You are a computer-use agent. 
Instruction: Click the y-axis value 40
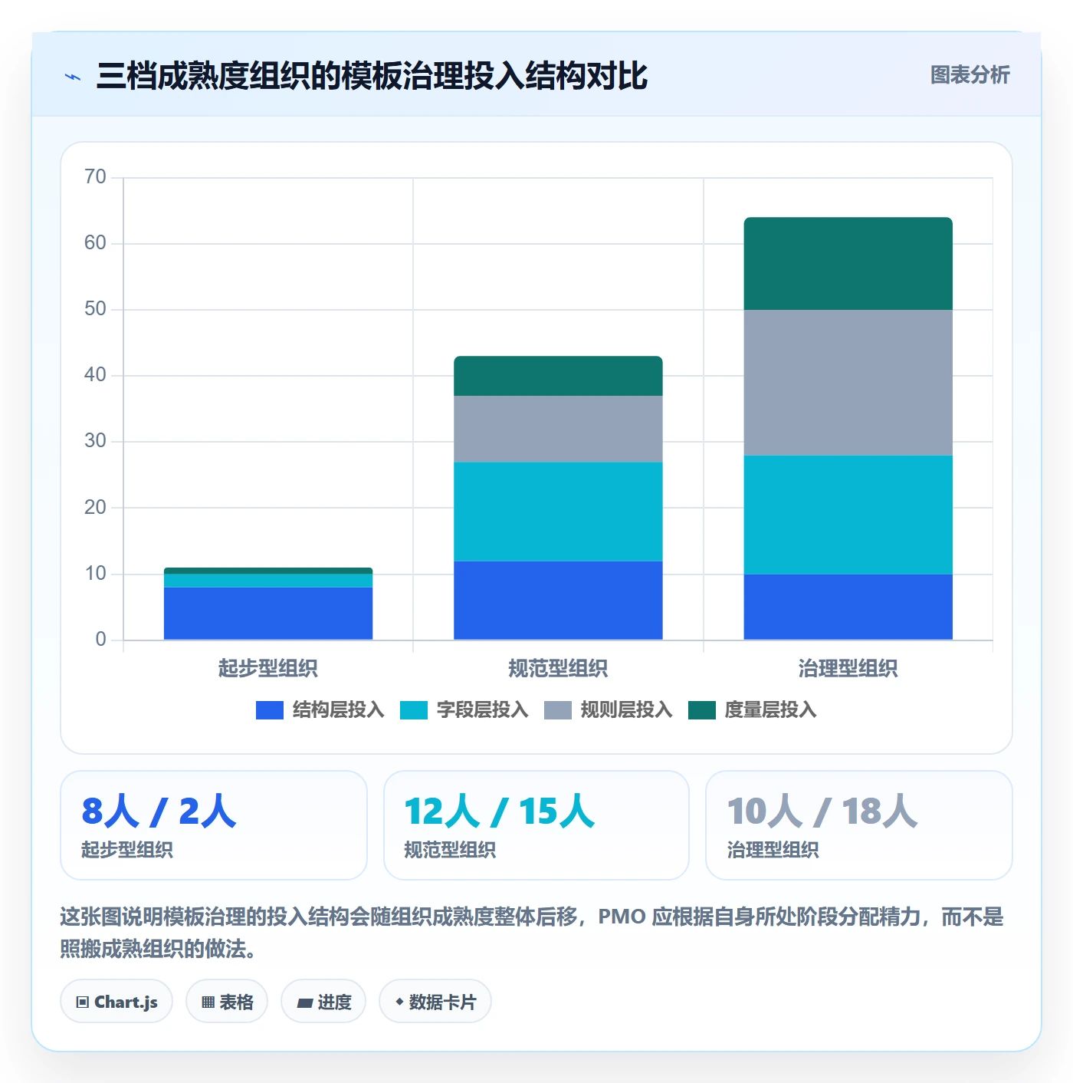click(x=96, y=375)
